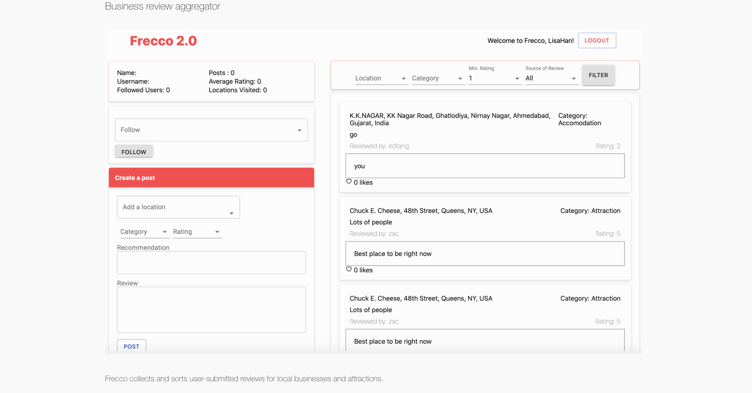Open post Category dropdown in Create a post

coord(143,232)
